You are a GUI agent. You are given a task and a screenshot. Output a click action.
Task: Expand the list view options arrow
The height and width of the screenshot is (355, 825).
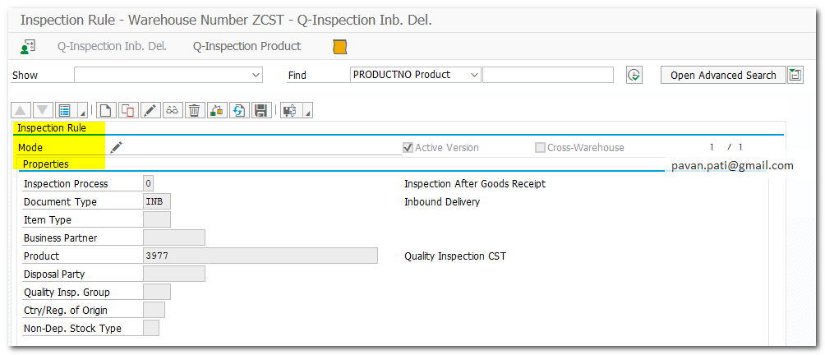[81, 111]
